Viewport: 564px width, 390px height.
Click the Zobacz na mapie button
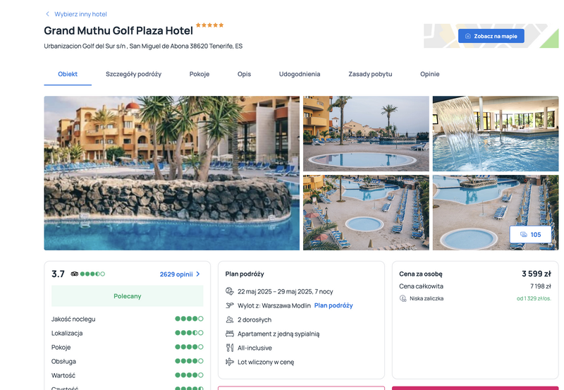point(491,36)
